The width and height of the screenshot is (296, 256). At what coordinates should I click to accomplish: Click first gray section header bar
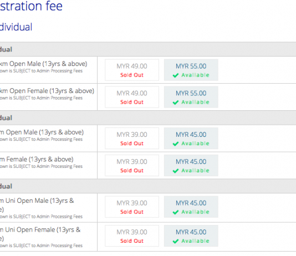pos(148,49)
